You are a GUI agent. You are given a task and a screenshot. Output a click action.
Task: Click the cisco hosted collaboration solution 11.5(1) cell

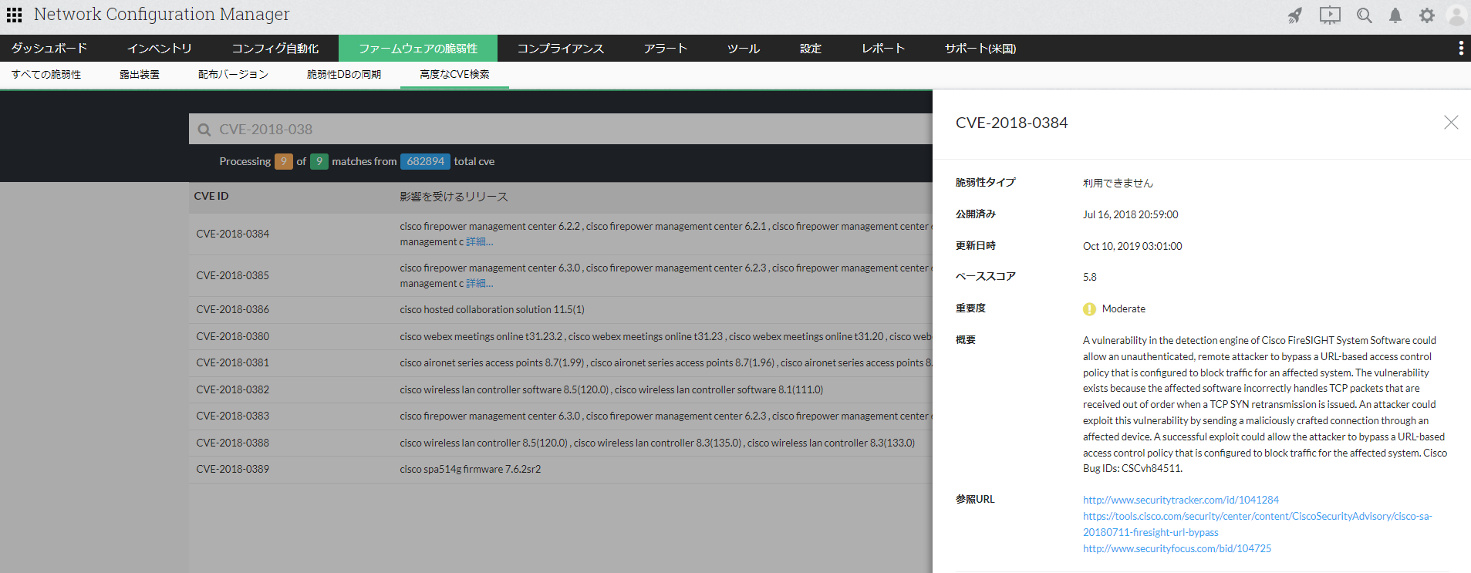coord(492,310)
